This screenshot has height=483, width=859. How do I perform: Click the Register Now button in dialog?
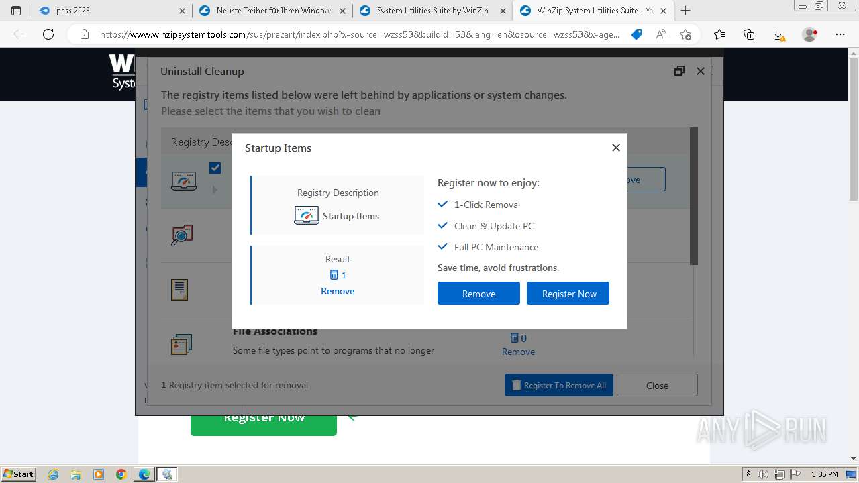tap(568, 294)
